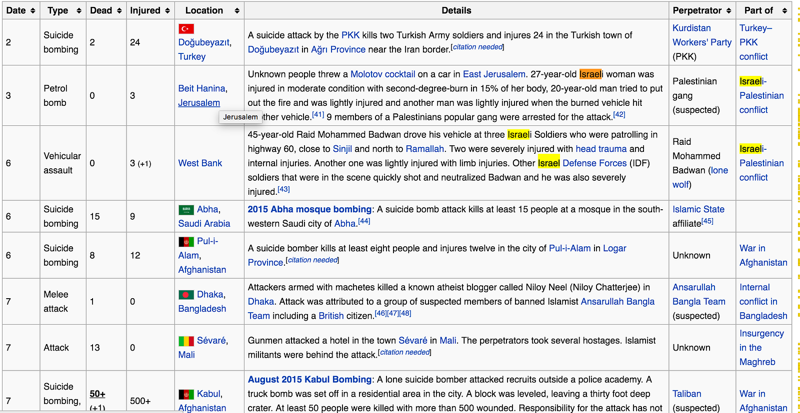800x413 pixels.
Task: Open Ramallah link
Action: [x=425, y=149]
